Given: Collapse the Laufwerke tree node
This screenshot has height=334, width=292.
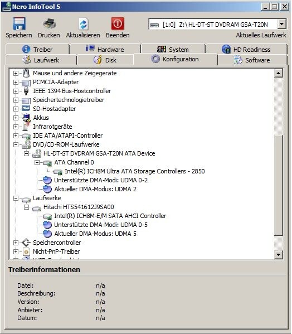Looking at the screenshot, I should pyautogui.click(x=16, y=198).
